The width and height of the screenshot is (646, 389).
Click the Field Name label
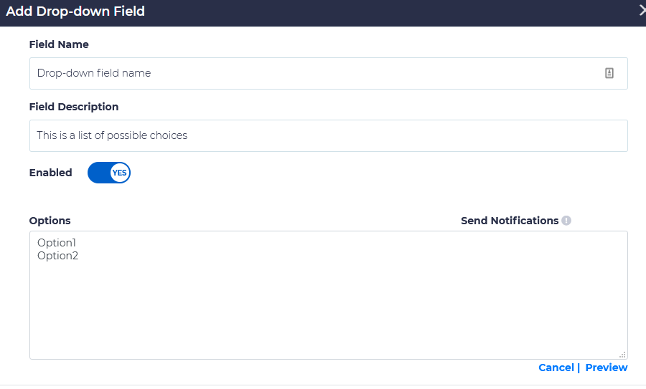click(x=59, y=44)
